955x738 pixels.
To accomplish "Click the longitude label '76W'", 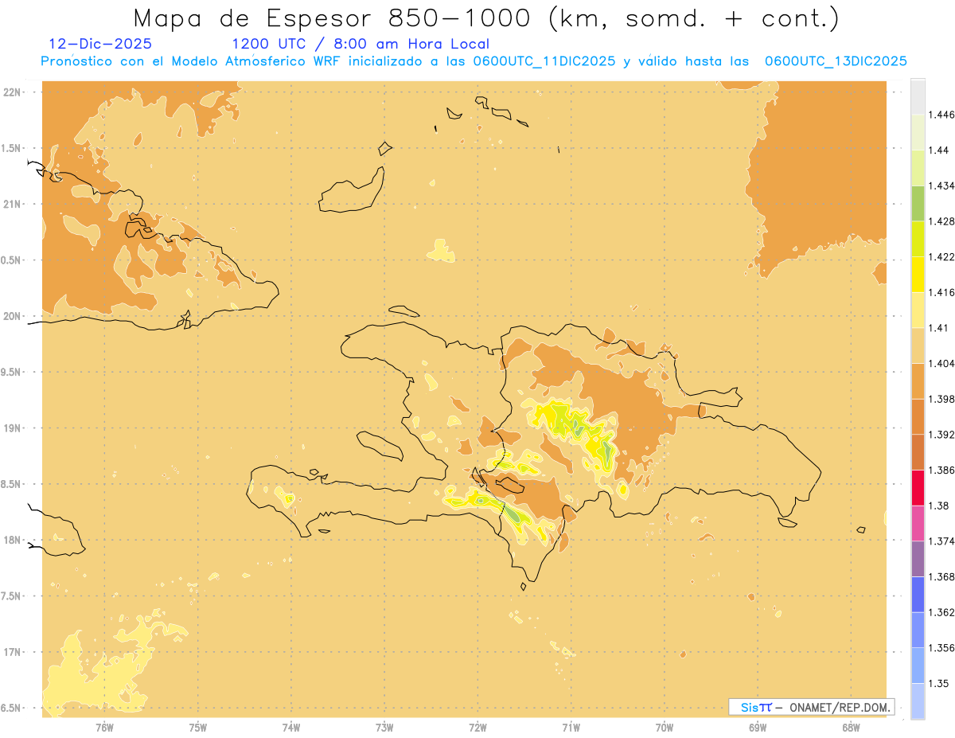I will pyautogui.click(x=104, y=728).
